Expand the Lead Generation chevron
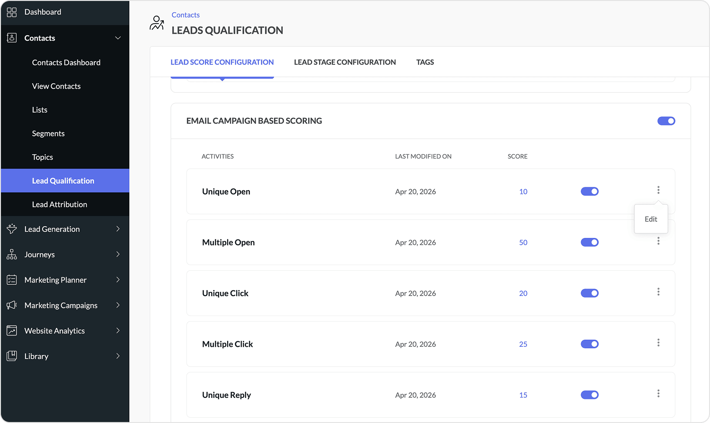The height and width of the screenshot is (423, 710). click(118, 229)
